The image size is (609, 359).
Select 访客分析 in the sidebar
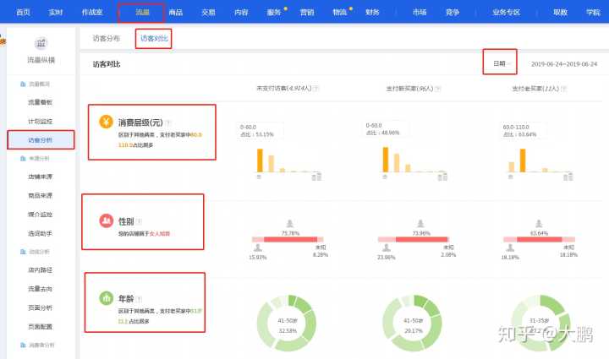[x=40, y=140]
